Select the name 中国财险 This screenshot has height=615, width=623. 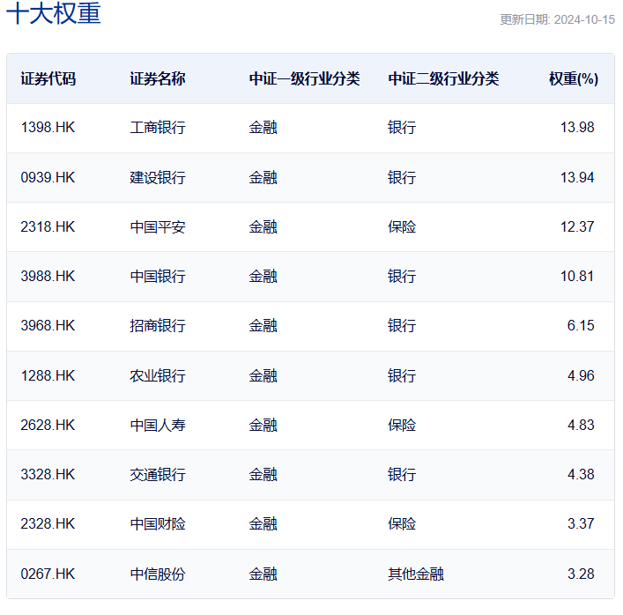(x=158, y=523)
